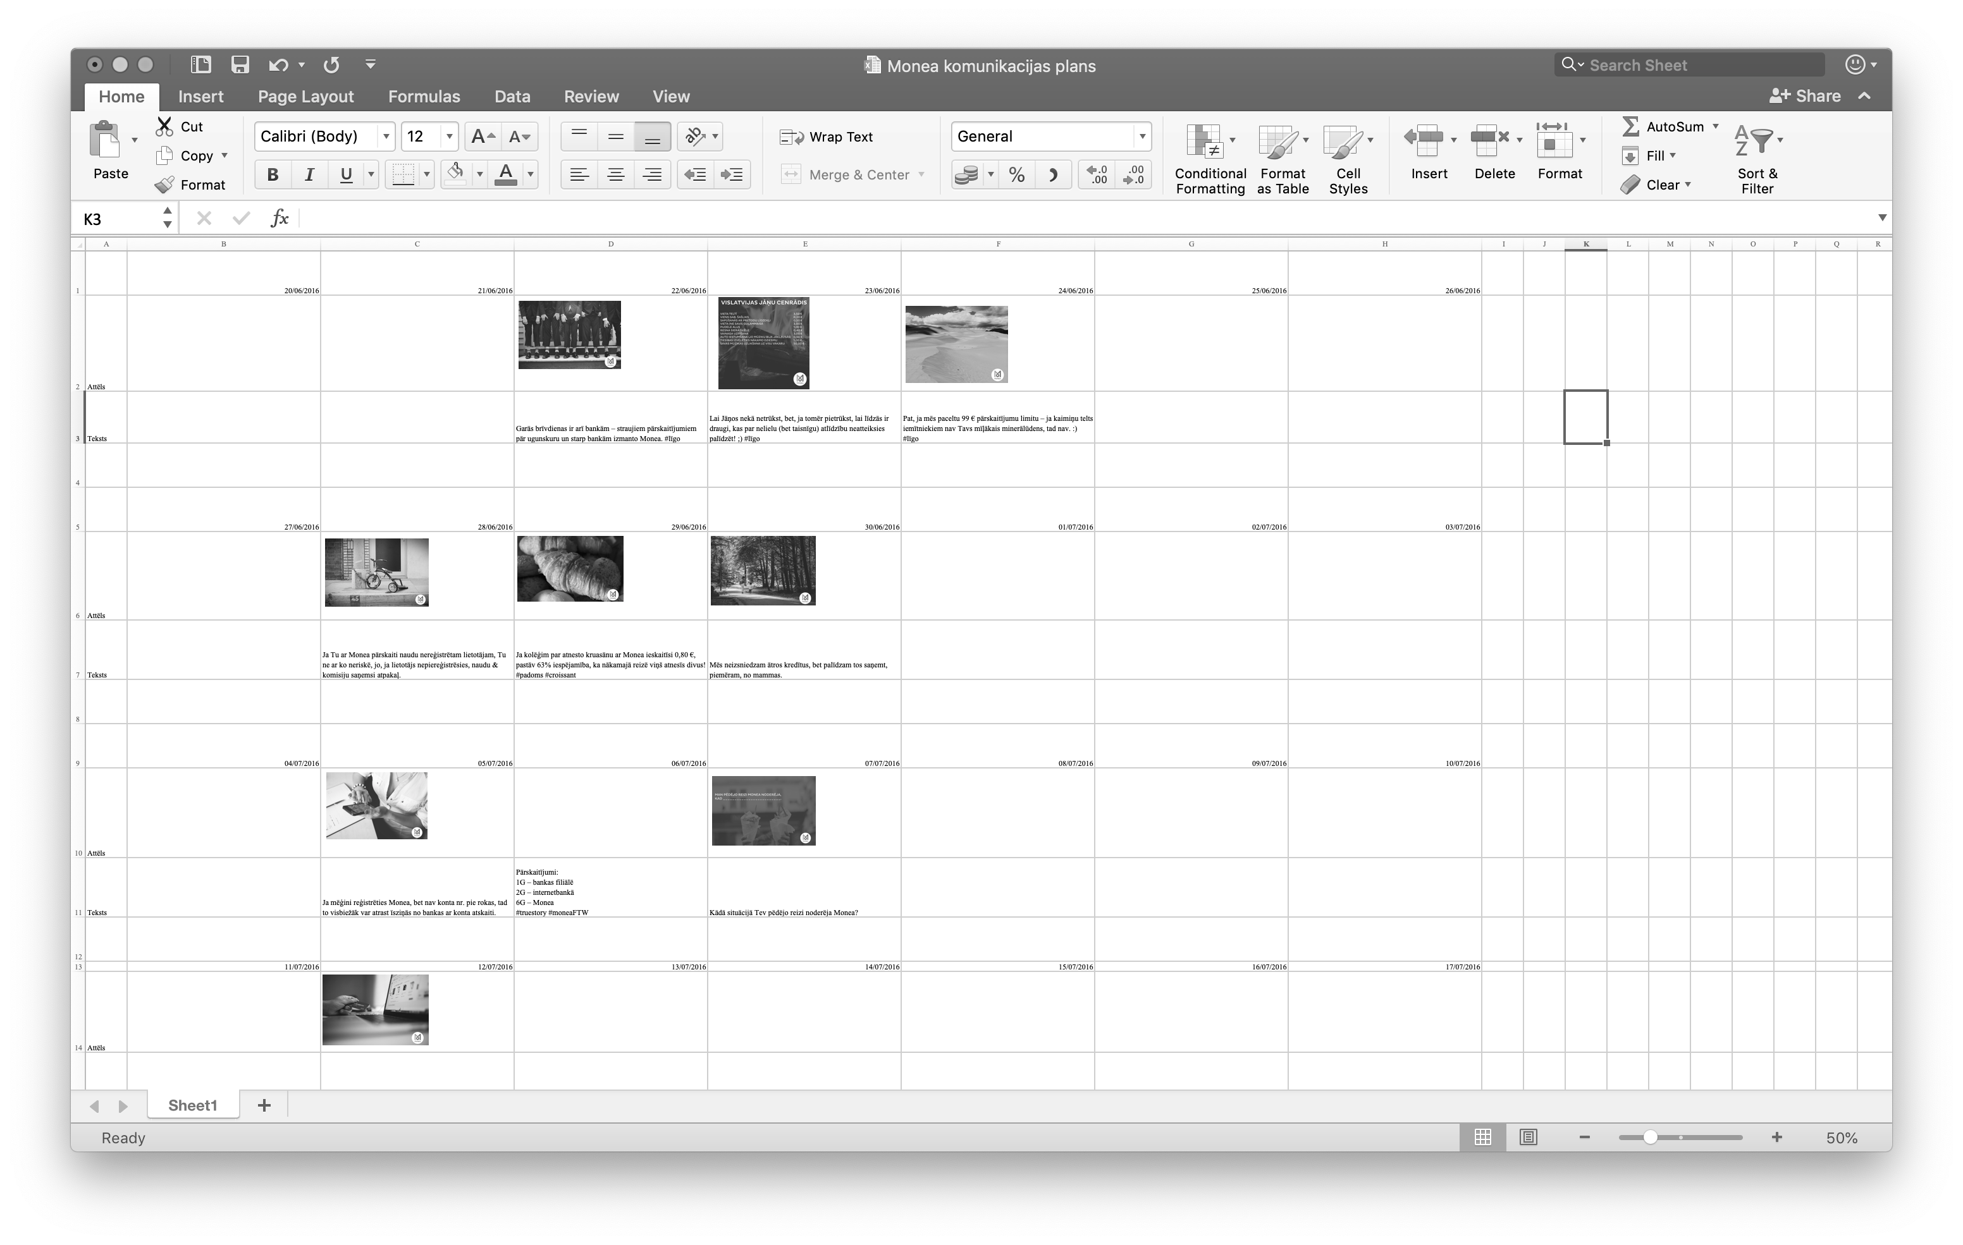
Task: Open the font name dropdown
Action: click(386, 136)
